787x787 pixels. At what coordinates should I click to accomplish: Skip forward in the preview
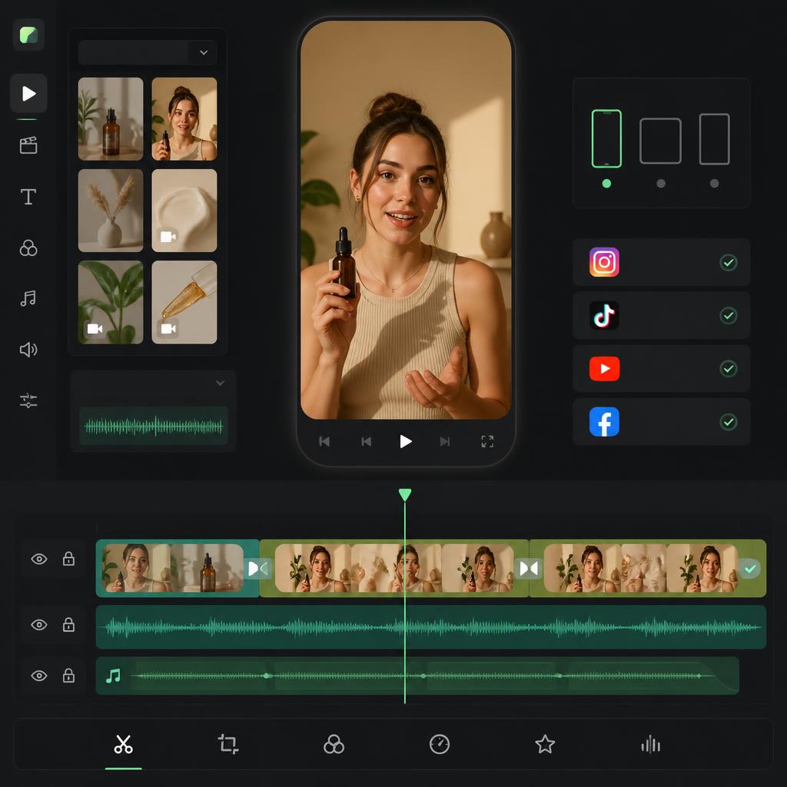pyautogui.click(x=445, y=441)
